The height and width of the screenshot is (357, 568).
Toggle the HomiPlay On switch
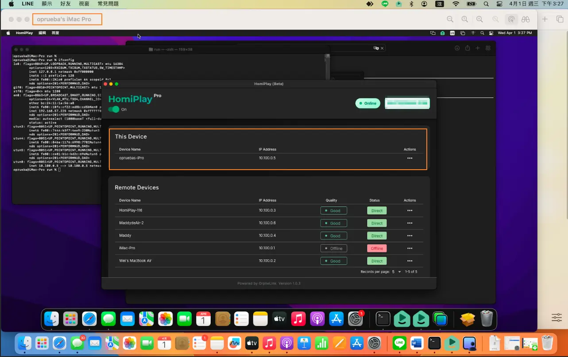pos(114,109)
